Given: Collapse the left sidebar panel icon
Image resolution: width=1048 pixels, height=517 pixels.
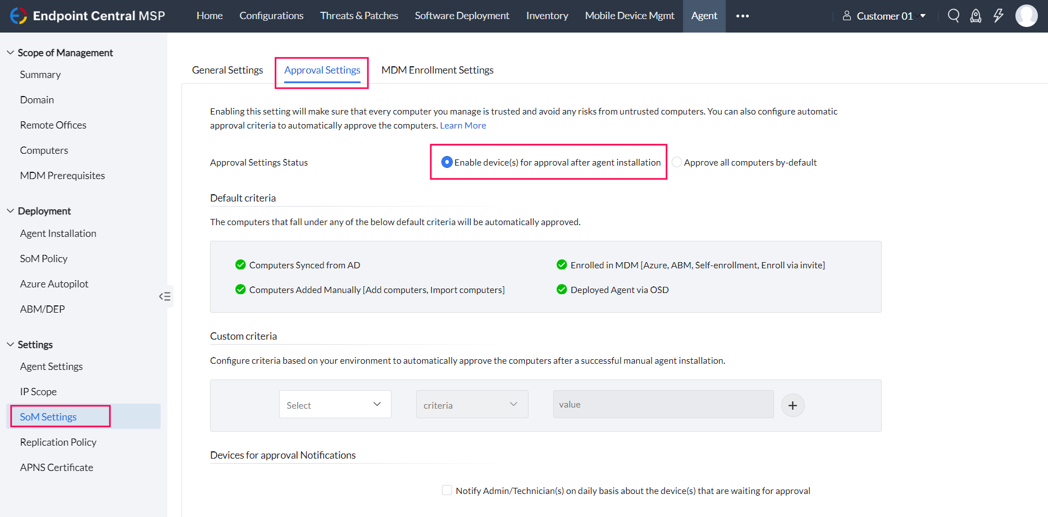Looking at the screenshot, I should pyautogui.click(x=165, y=296).
